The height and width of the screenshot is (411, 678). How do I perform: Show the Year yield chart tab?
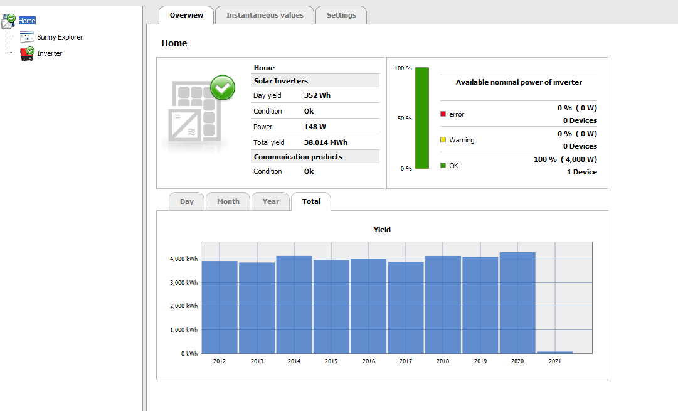coord(271,201)
